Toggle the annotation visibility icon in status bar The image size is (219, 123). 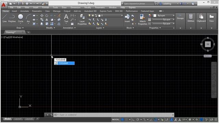(171, 120)
